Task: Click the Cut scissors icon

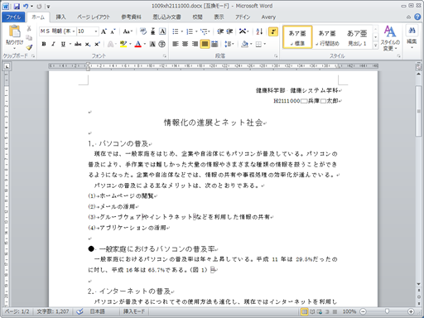Action: pyautogui.click(x=29, y=28)
